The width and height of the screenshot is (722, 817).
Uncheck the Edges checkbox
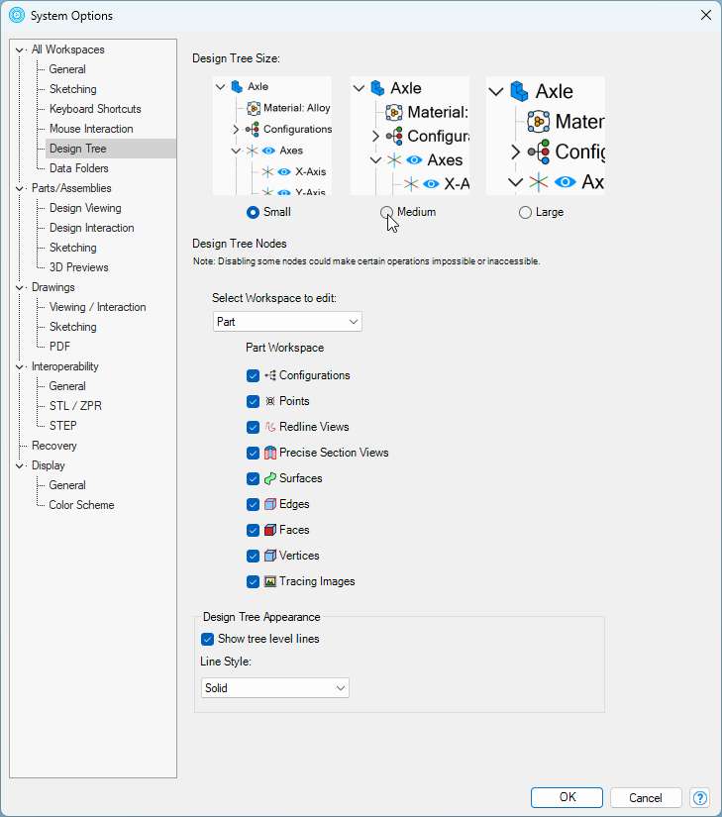(253, 504)
